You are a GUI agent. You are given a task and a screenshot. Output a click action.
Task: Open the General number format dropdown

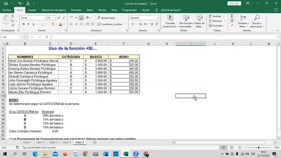[x=157, y=18]
